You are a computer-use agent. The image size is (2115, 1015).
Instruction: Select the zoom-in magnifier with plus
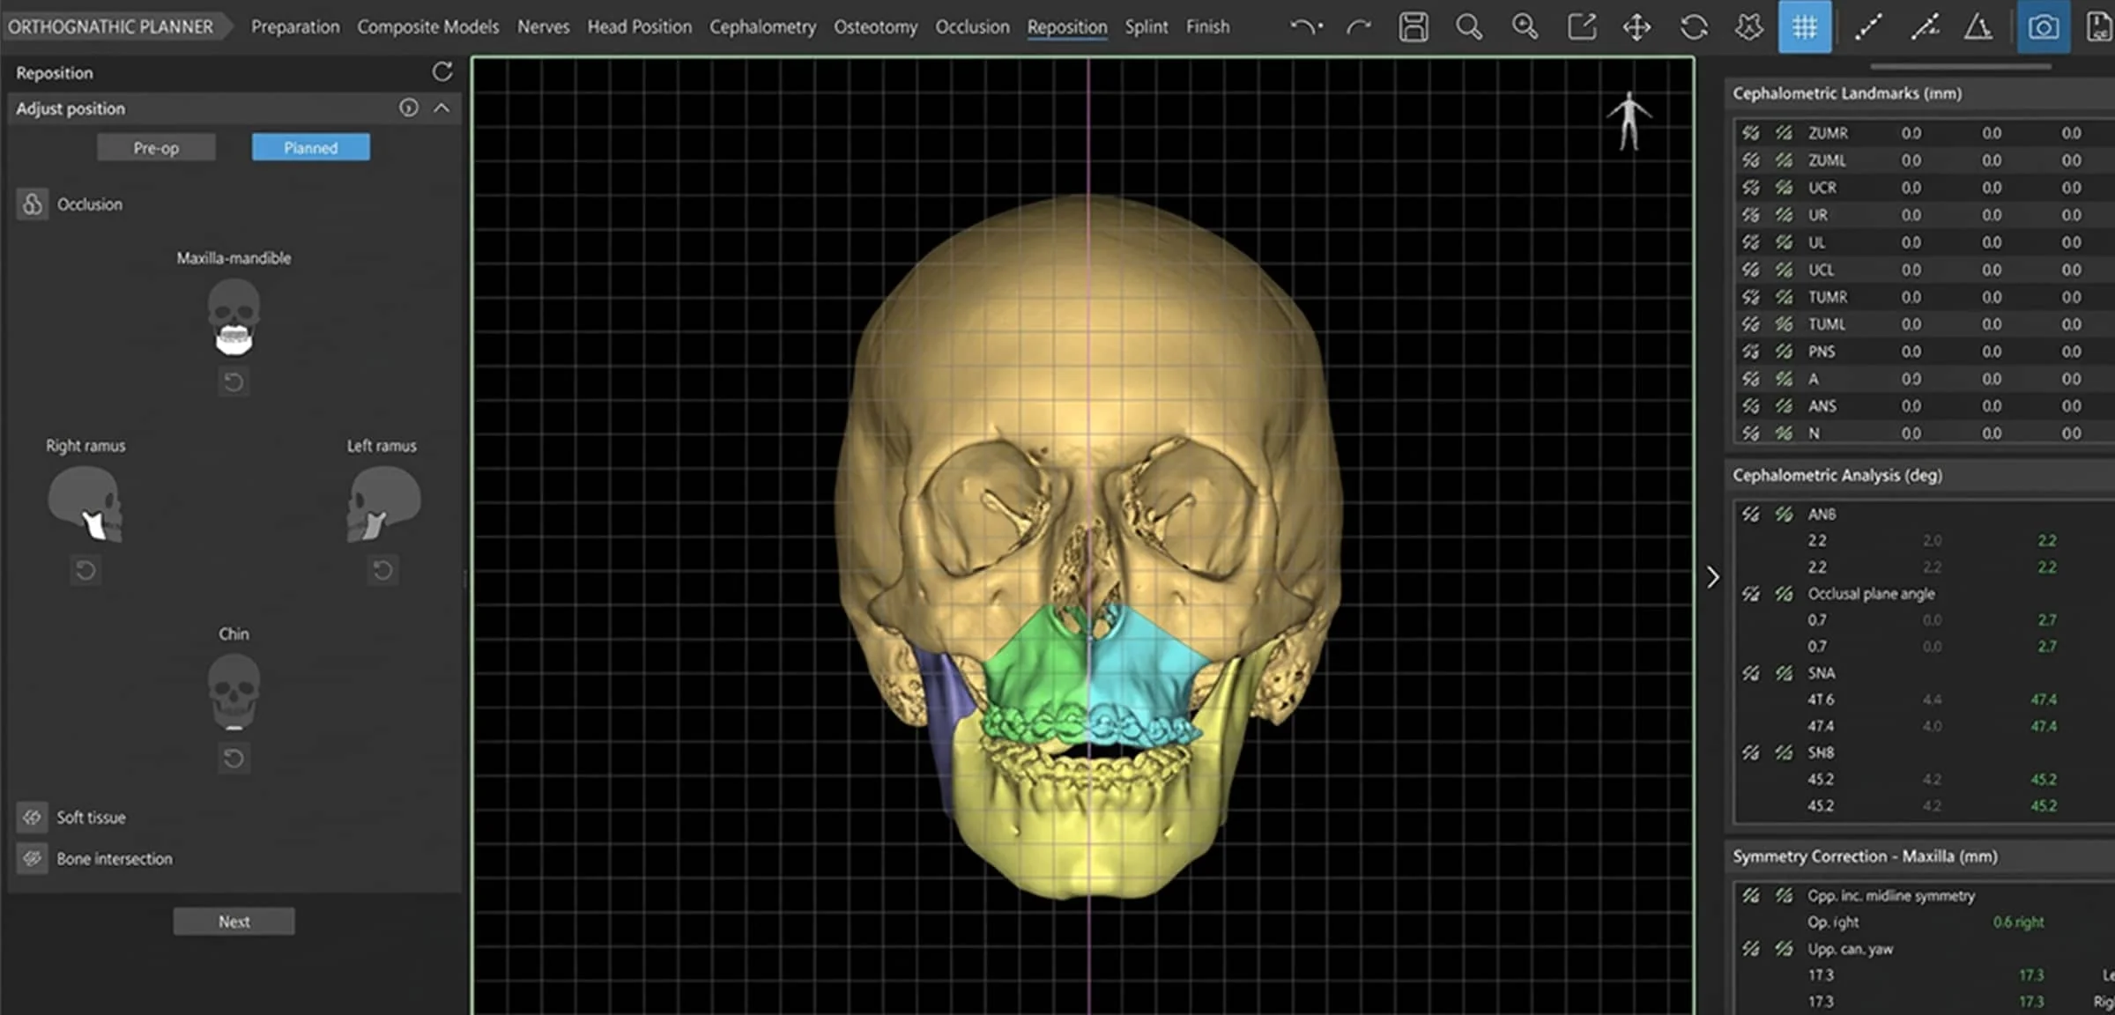[1525, 27]
